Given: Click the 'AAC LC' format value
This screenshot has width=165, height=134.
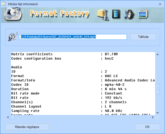Looking at the screenshot, I should coord(111,76).
